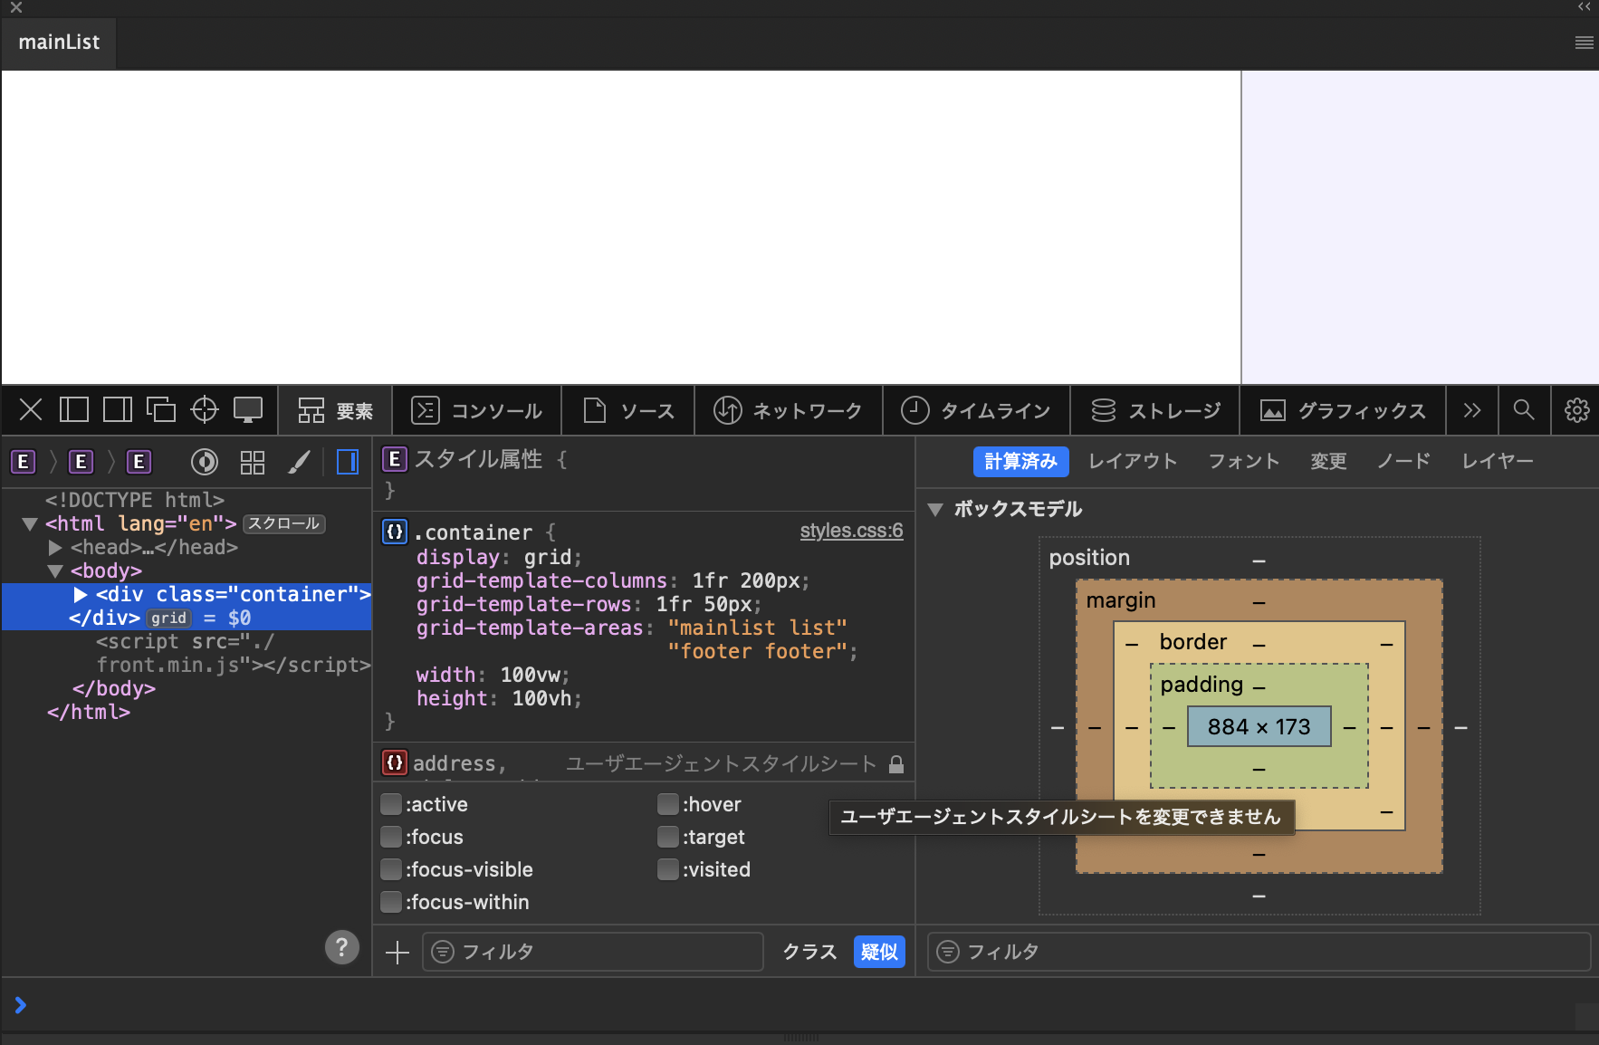Click スクロール badge on html element

(x=284, y=523)
